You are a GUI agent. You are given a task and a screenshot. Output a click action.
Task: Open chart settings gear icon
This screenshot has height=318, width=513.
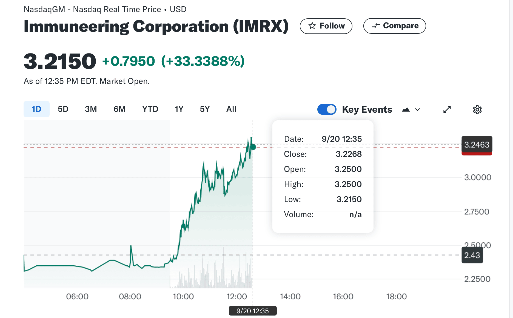click(x=477, y=110)
